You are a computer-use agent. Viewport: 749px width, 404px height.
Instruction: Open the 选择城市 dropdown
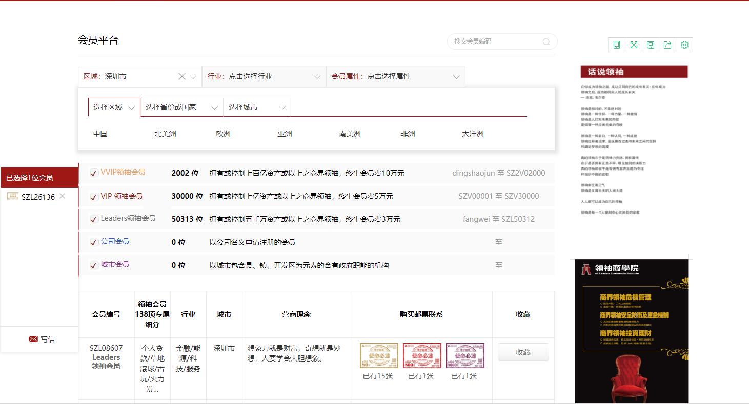(257, 108)
